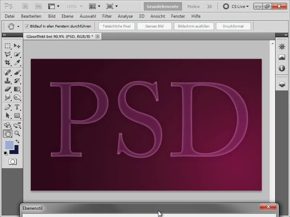Select the Eraser tool
Image resolution: width=290 pixels, height=217 pixels.
8,89
